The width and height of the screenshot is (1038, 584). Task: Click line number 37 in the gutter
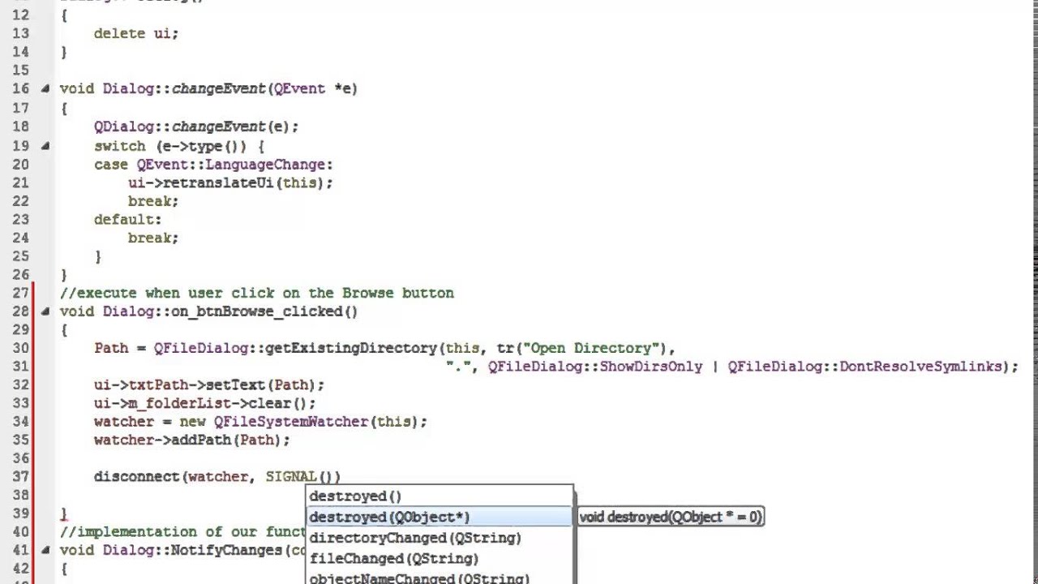[20, 477]
